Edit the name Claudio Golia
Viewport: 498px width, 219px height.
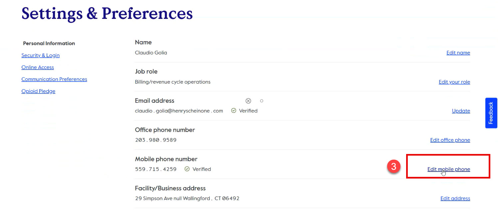click(x=458, y=52)
